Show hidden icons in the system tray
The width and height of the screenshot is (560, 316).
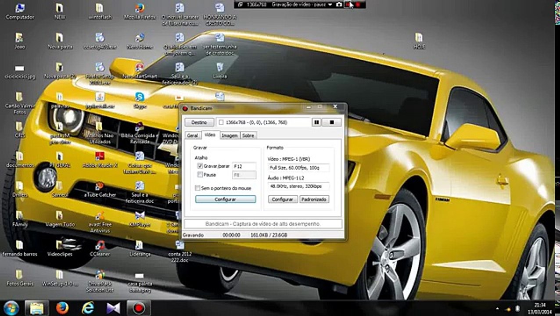pos(497,309)
